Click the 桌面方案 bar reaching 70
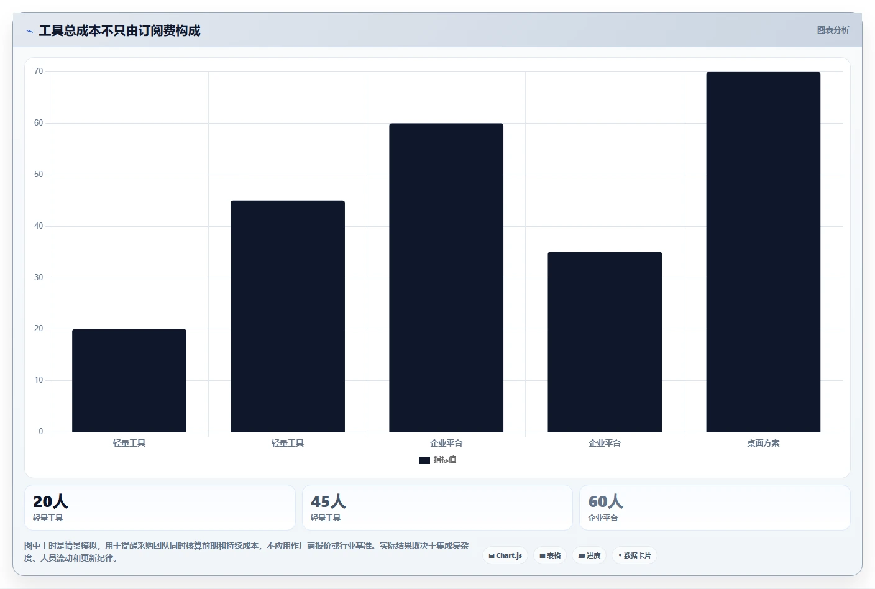875x589 pixels. click(x=763, y=252)
